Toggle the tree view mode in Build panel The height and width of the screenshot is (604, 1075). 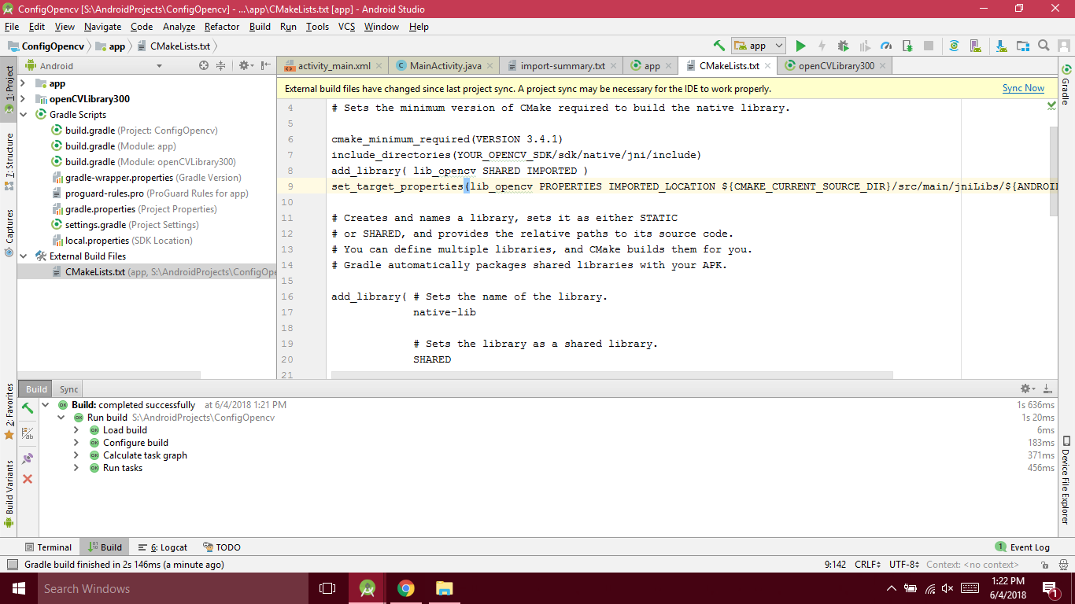[x=28, y=433]
